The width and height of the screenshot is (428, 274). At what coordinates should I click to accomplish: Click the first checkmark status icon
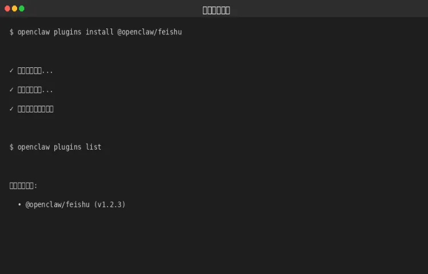click(x=11, y=71)
